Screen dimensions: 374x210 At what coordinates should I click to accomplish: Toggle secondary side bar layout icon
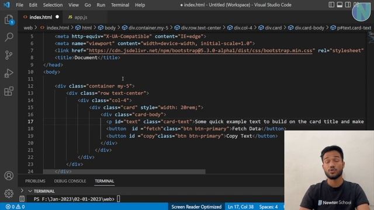click(x=348, y=5)
